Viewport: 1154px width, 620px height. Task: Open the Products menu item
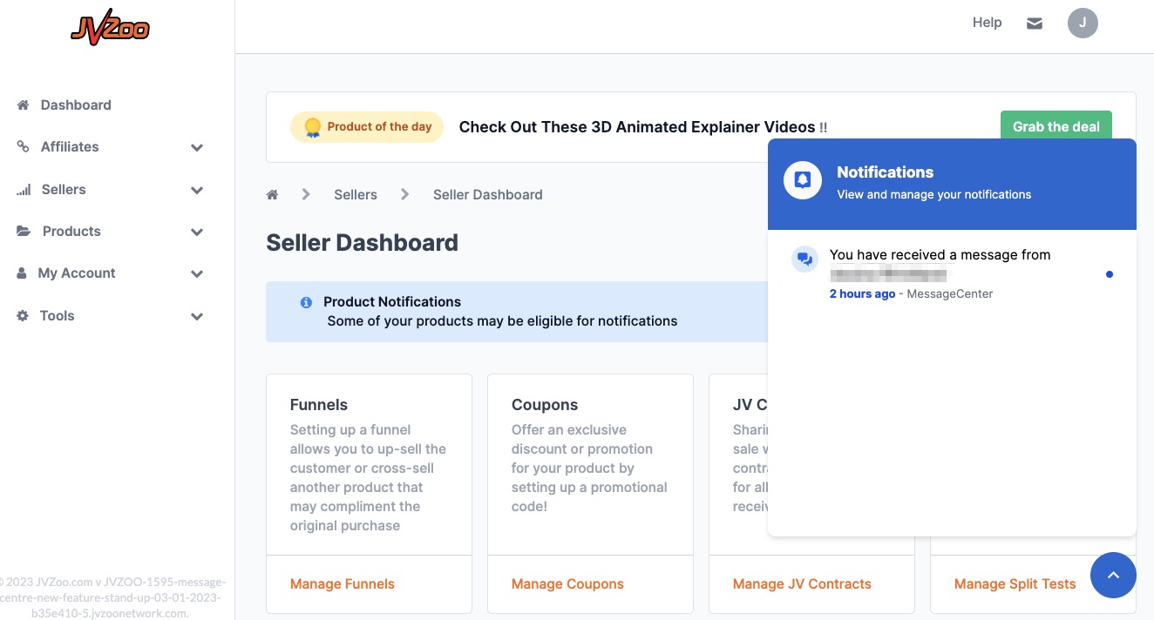(71, 231)
